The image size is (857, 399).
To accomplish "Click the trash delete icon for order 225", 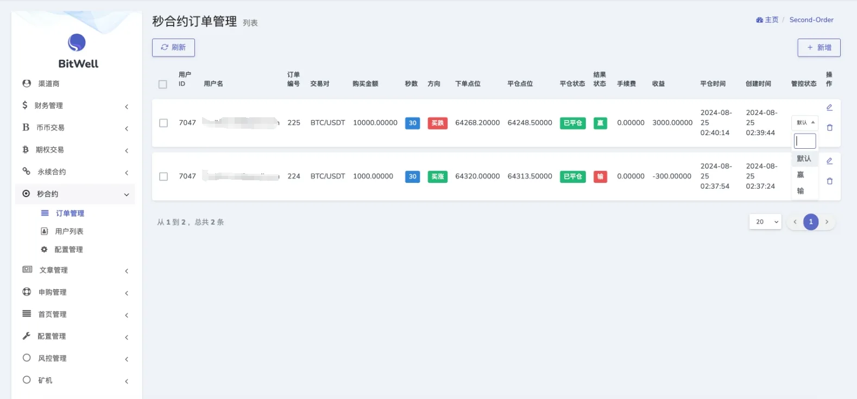I will pos(829,128).
